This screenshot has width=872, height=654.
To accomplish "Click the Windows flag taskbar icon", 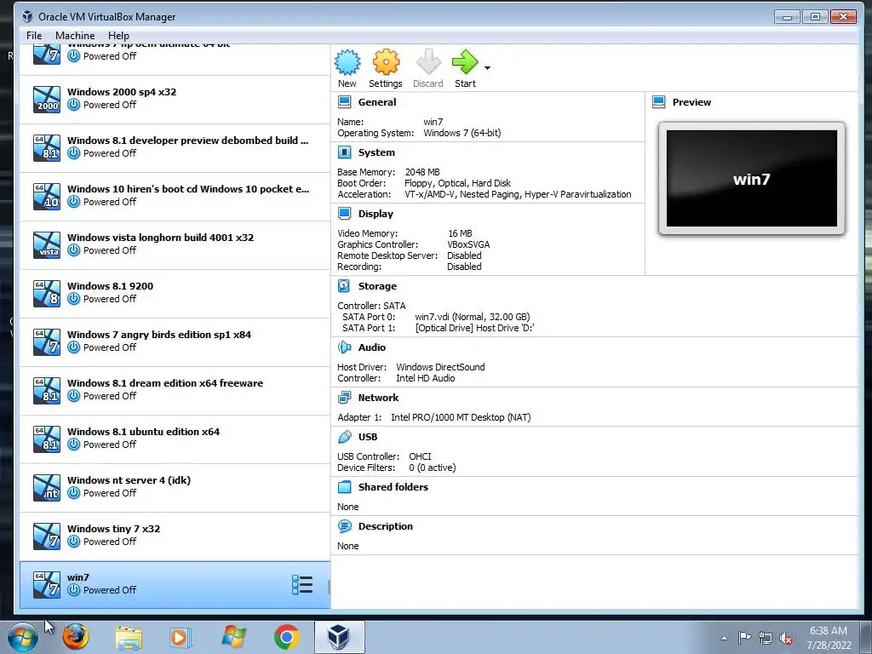I will [x=233, y=637].
